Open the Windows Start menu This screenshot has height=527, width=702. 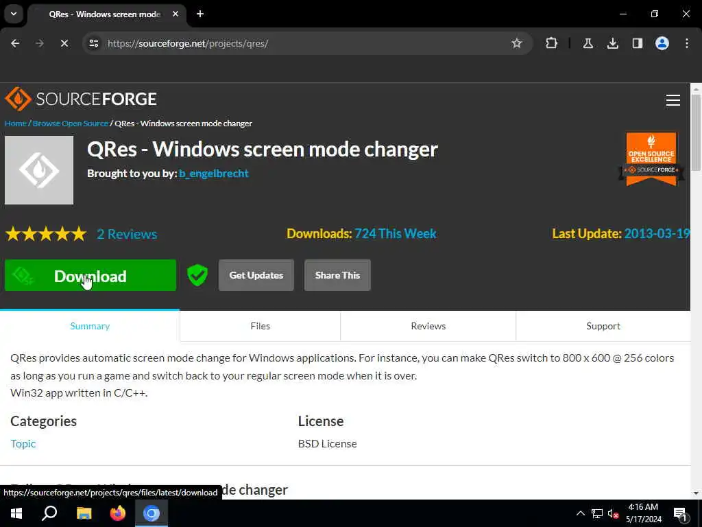[16, 513]
